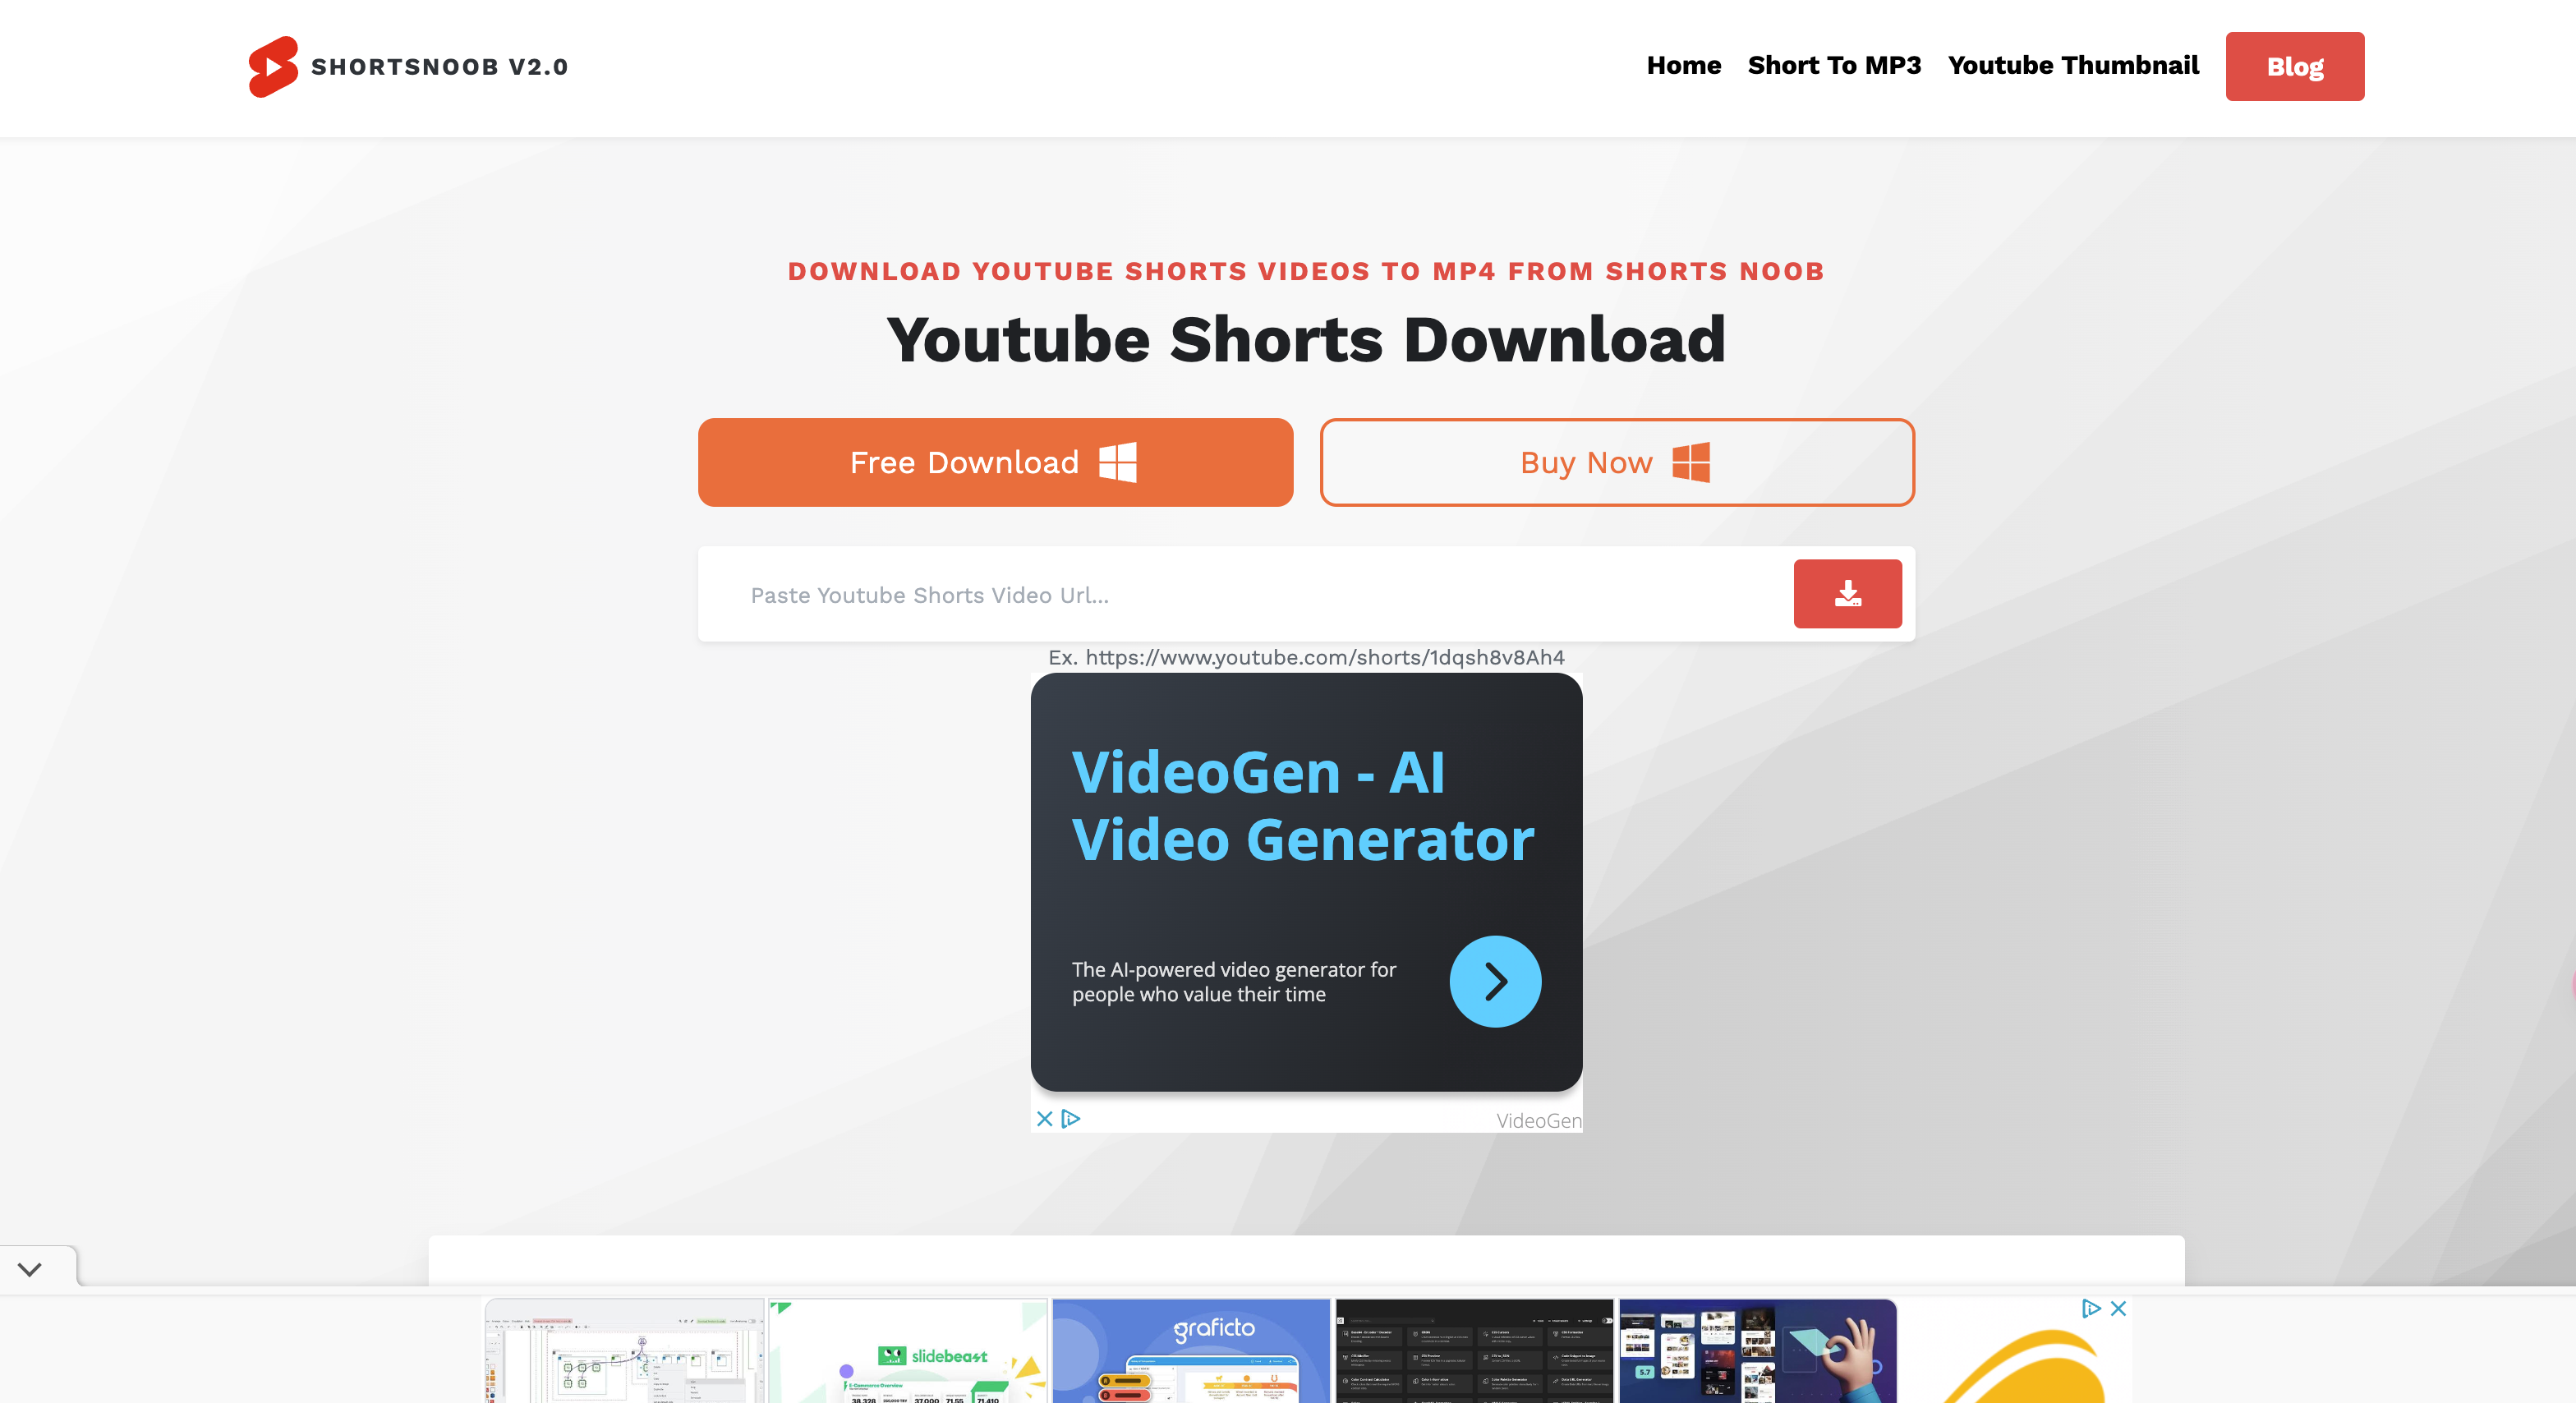Viewport: 2576px width, 1403px height.
Task: Click the ad info triangle icon near VideoGen
Action: [1071, 1116]
